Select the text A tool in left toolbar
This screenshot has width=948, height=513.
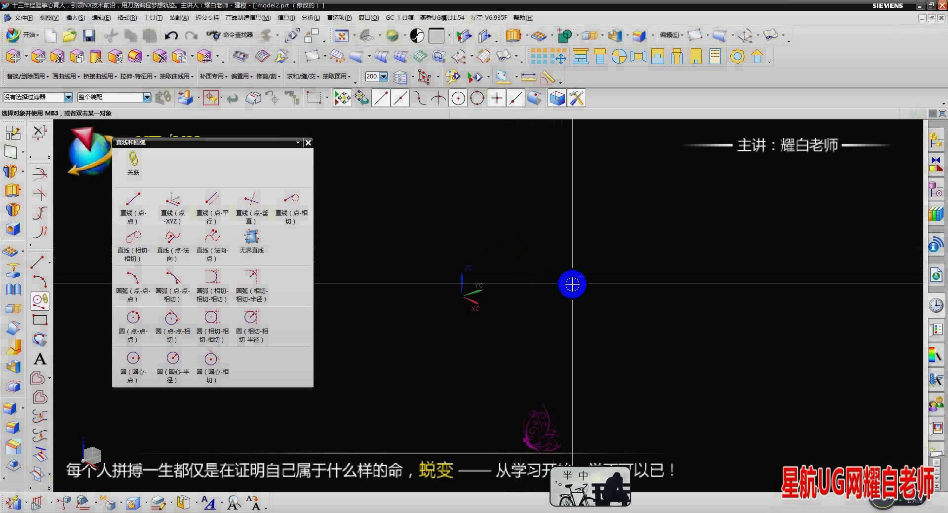pos(40,359)
